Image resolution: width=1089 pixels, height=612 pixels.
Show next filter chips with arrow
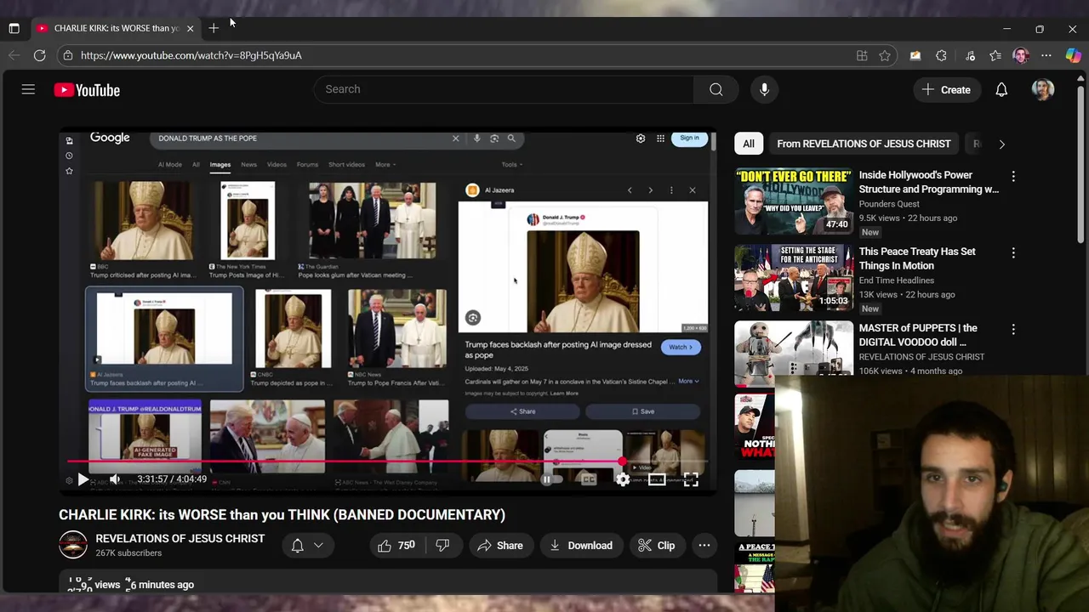click(1001, 144)
